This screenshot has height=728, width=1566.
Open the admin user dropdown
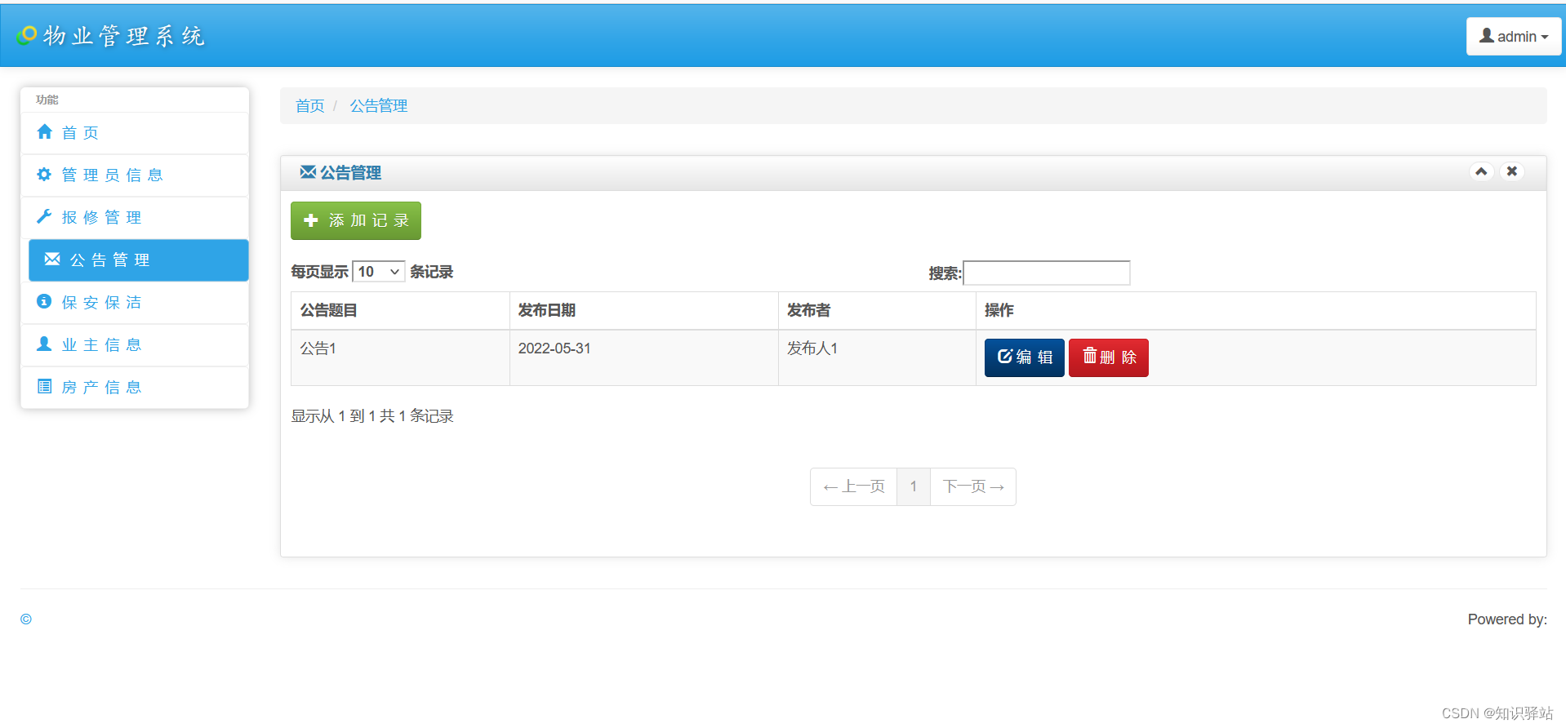coord(1514,37)
